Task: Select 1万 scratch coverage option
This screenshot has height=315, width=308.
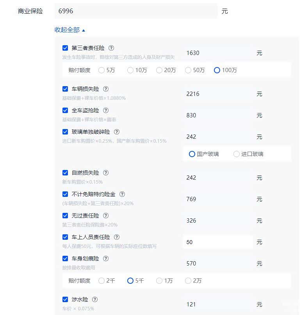Action: (x=159, y=281)
